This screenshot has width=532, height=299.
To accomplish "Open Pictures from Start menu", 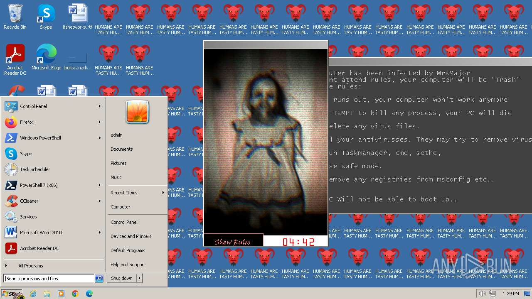I will point(118,163).
